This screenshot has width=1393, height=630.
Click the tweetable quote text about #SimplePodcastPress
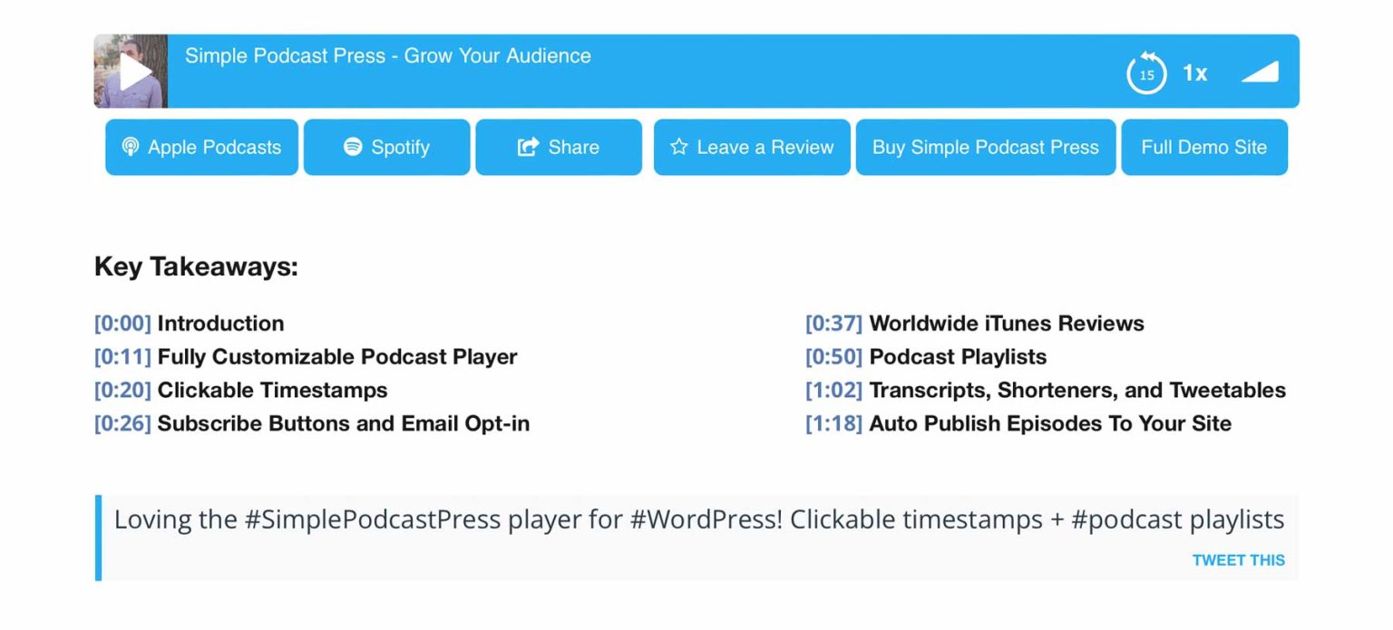click(699, 520)
